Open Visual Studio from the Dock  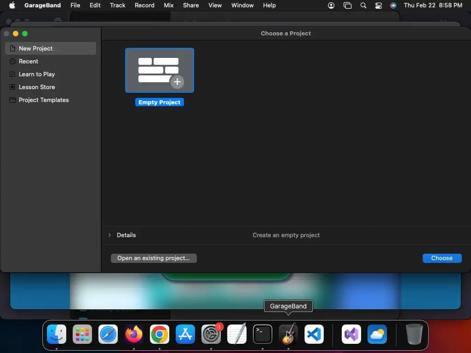click(351, 334)
